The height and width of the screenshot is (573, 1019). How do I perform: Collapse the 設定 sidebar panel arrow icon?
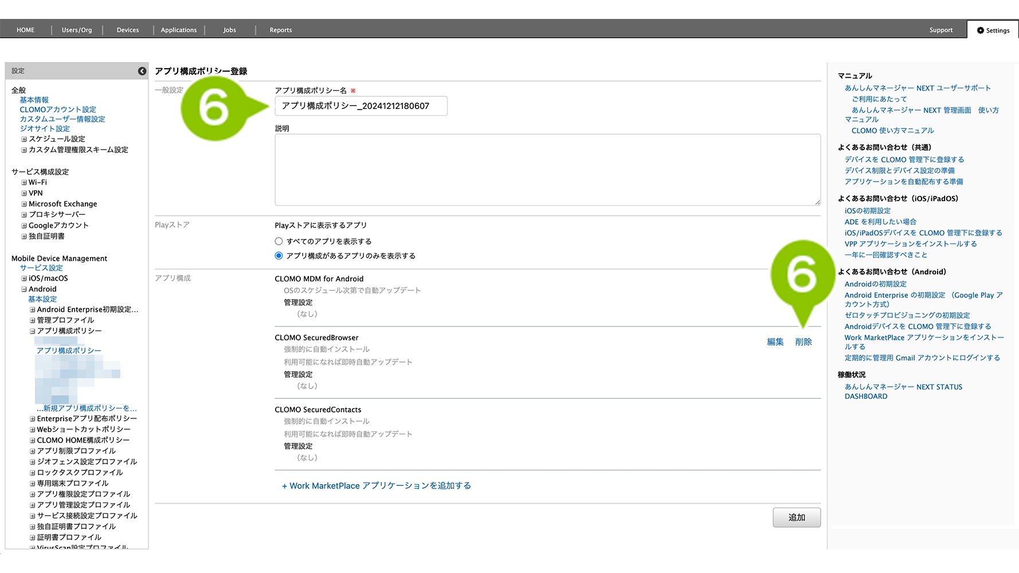click(x=142, y=71)
